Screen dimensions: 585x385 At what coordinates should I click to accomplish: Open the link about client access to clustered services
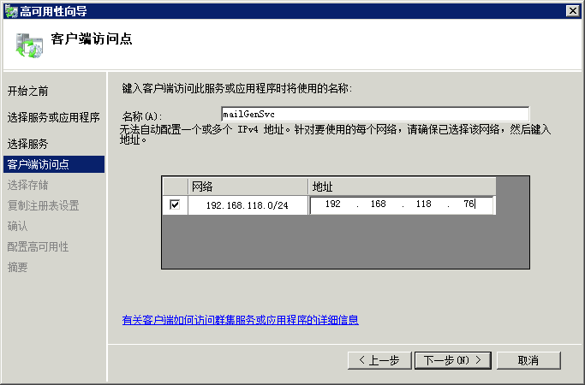coord(241,320)
